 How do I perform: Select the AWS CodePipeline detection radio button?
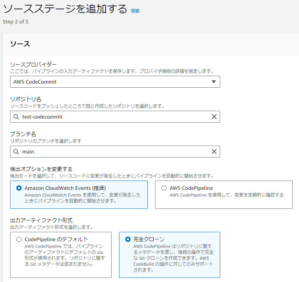pos(164,188)
